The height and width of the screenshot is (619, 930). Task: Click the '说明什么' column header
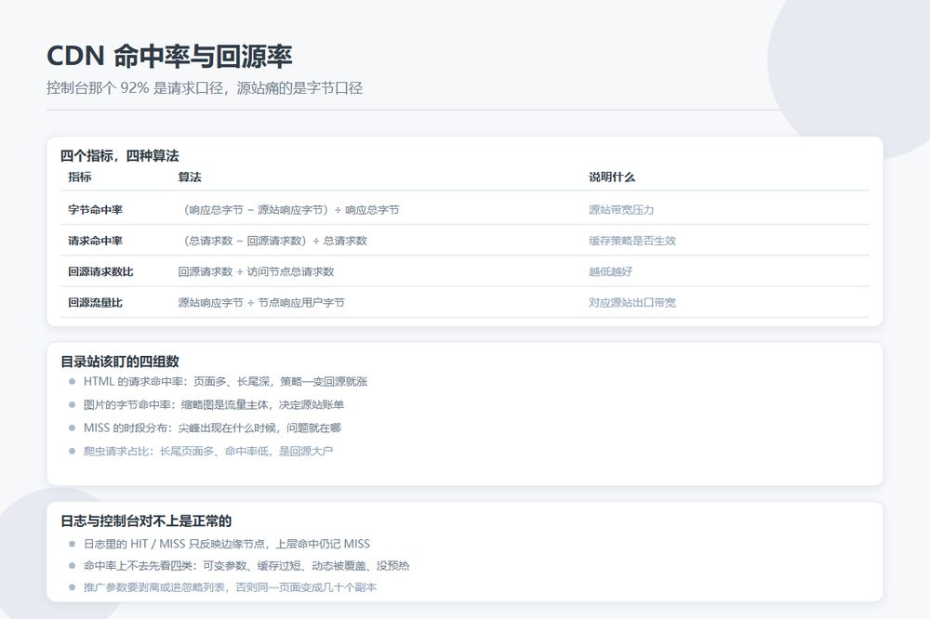(x=612, y=177)
